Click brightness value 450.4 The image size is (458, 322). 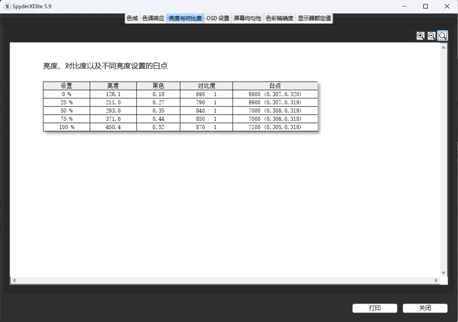(x=113, y=127)
